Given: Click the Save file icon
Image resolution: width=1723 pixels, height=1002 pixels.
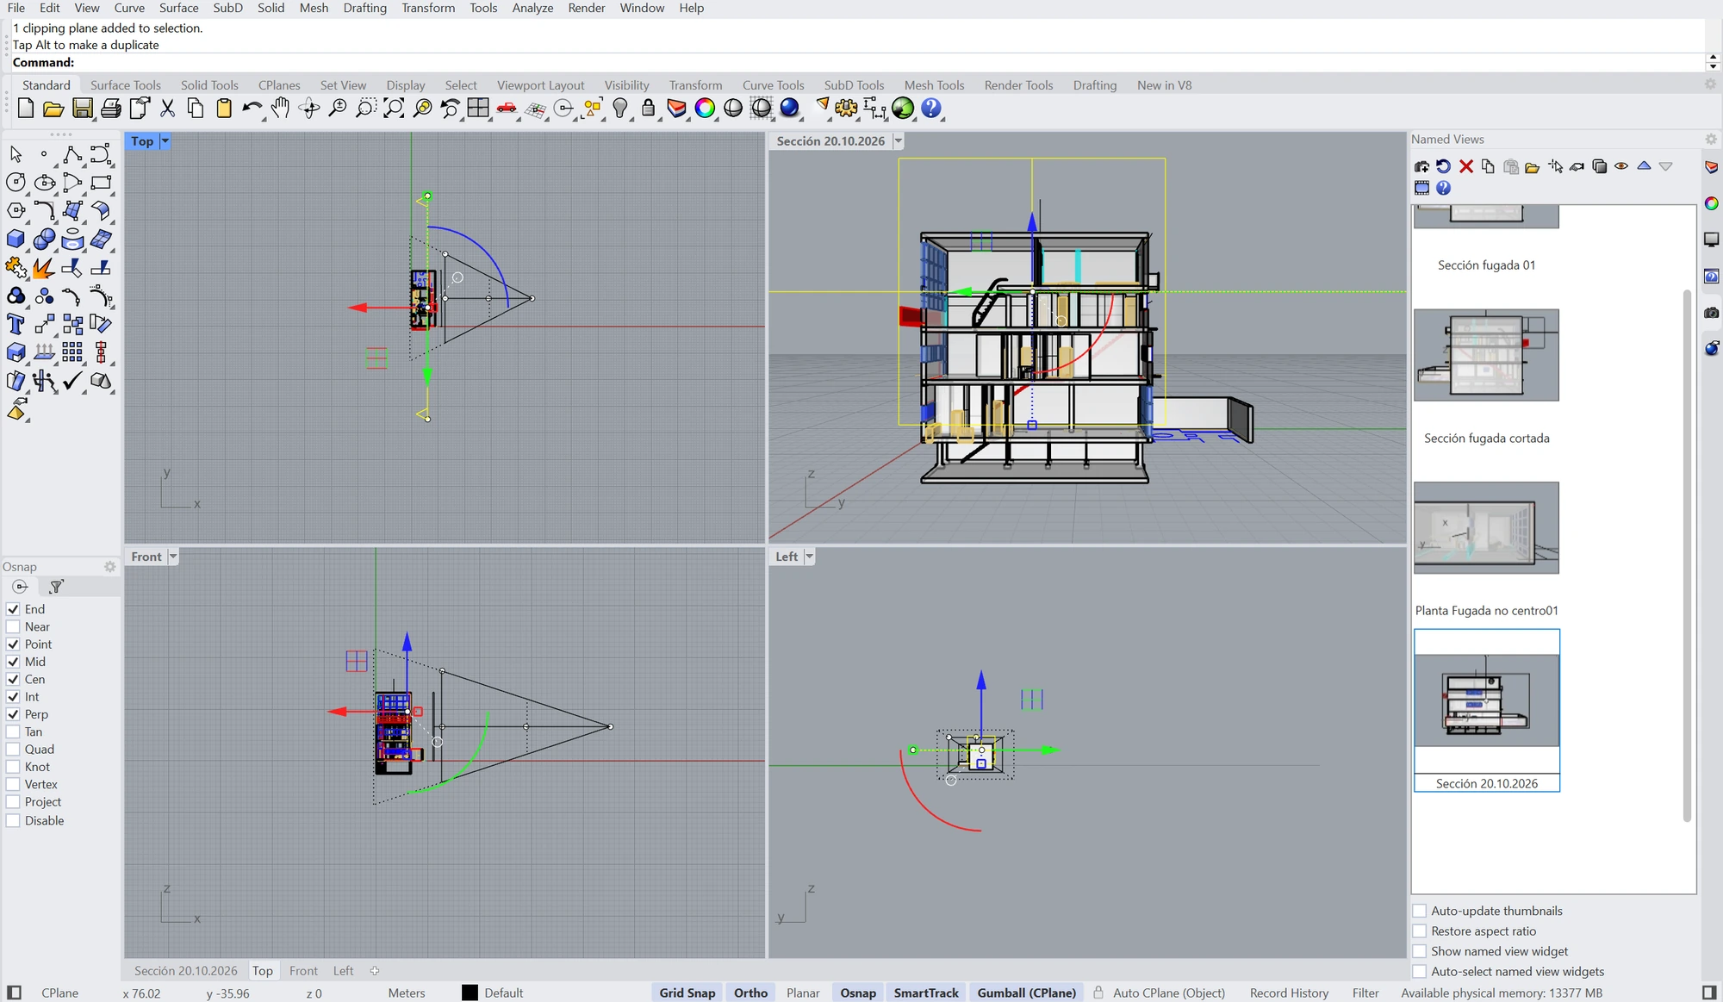Looking at the screenshot, I should 82,109.
